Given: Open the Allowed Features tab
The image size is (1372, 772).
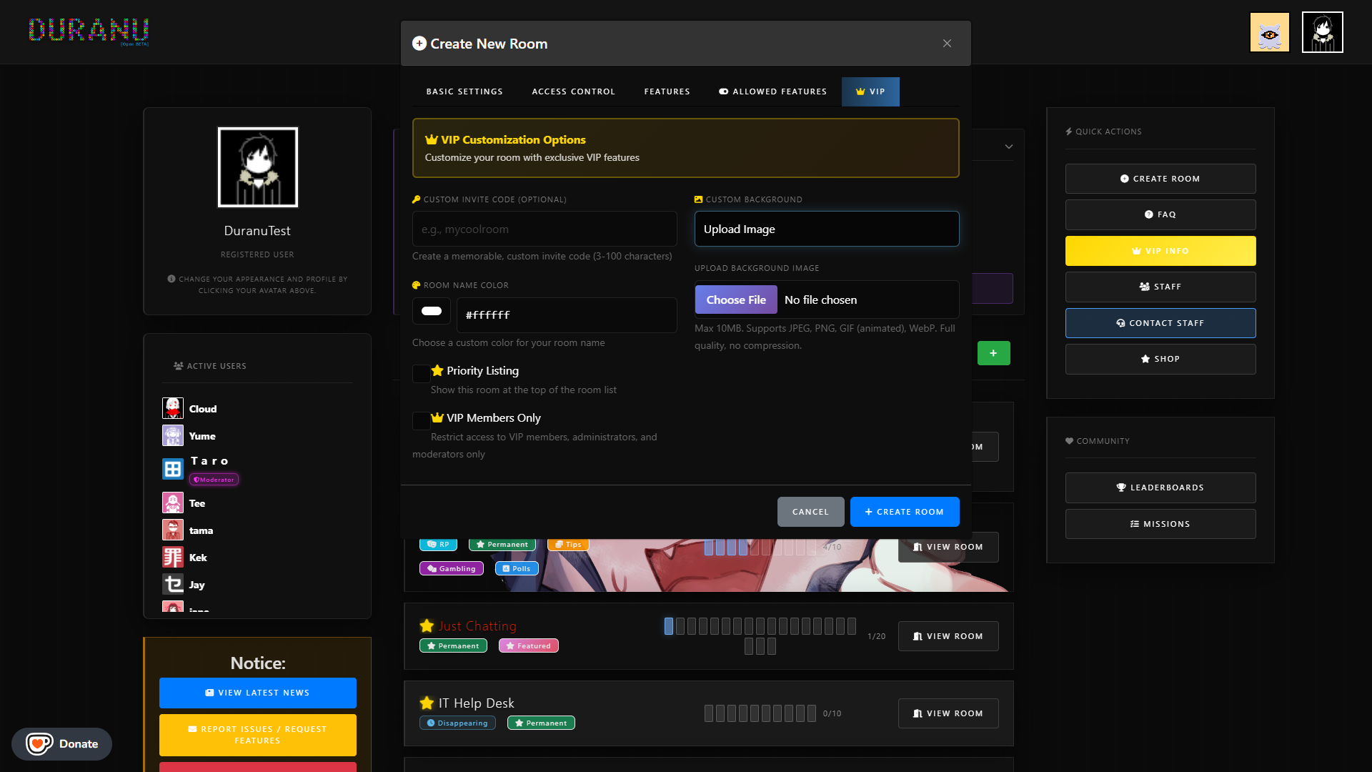Looking at the screenshot, I should tap(772, 91).
